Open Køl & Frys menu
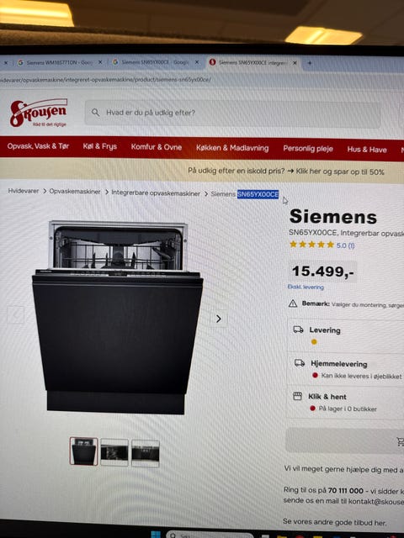 99,146
